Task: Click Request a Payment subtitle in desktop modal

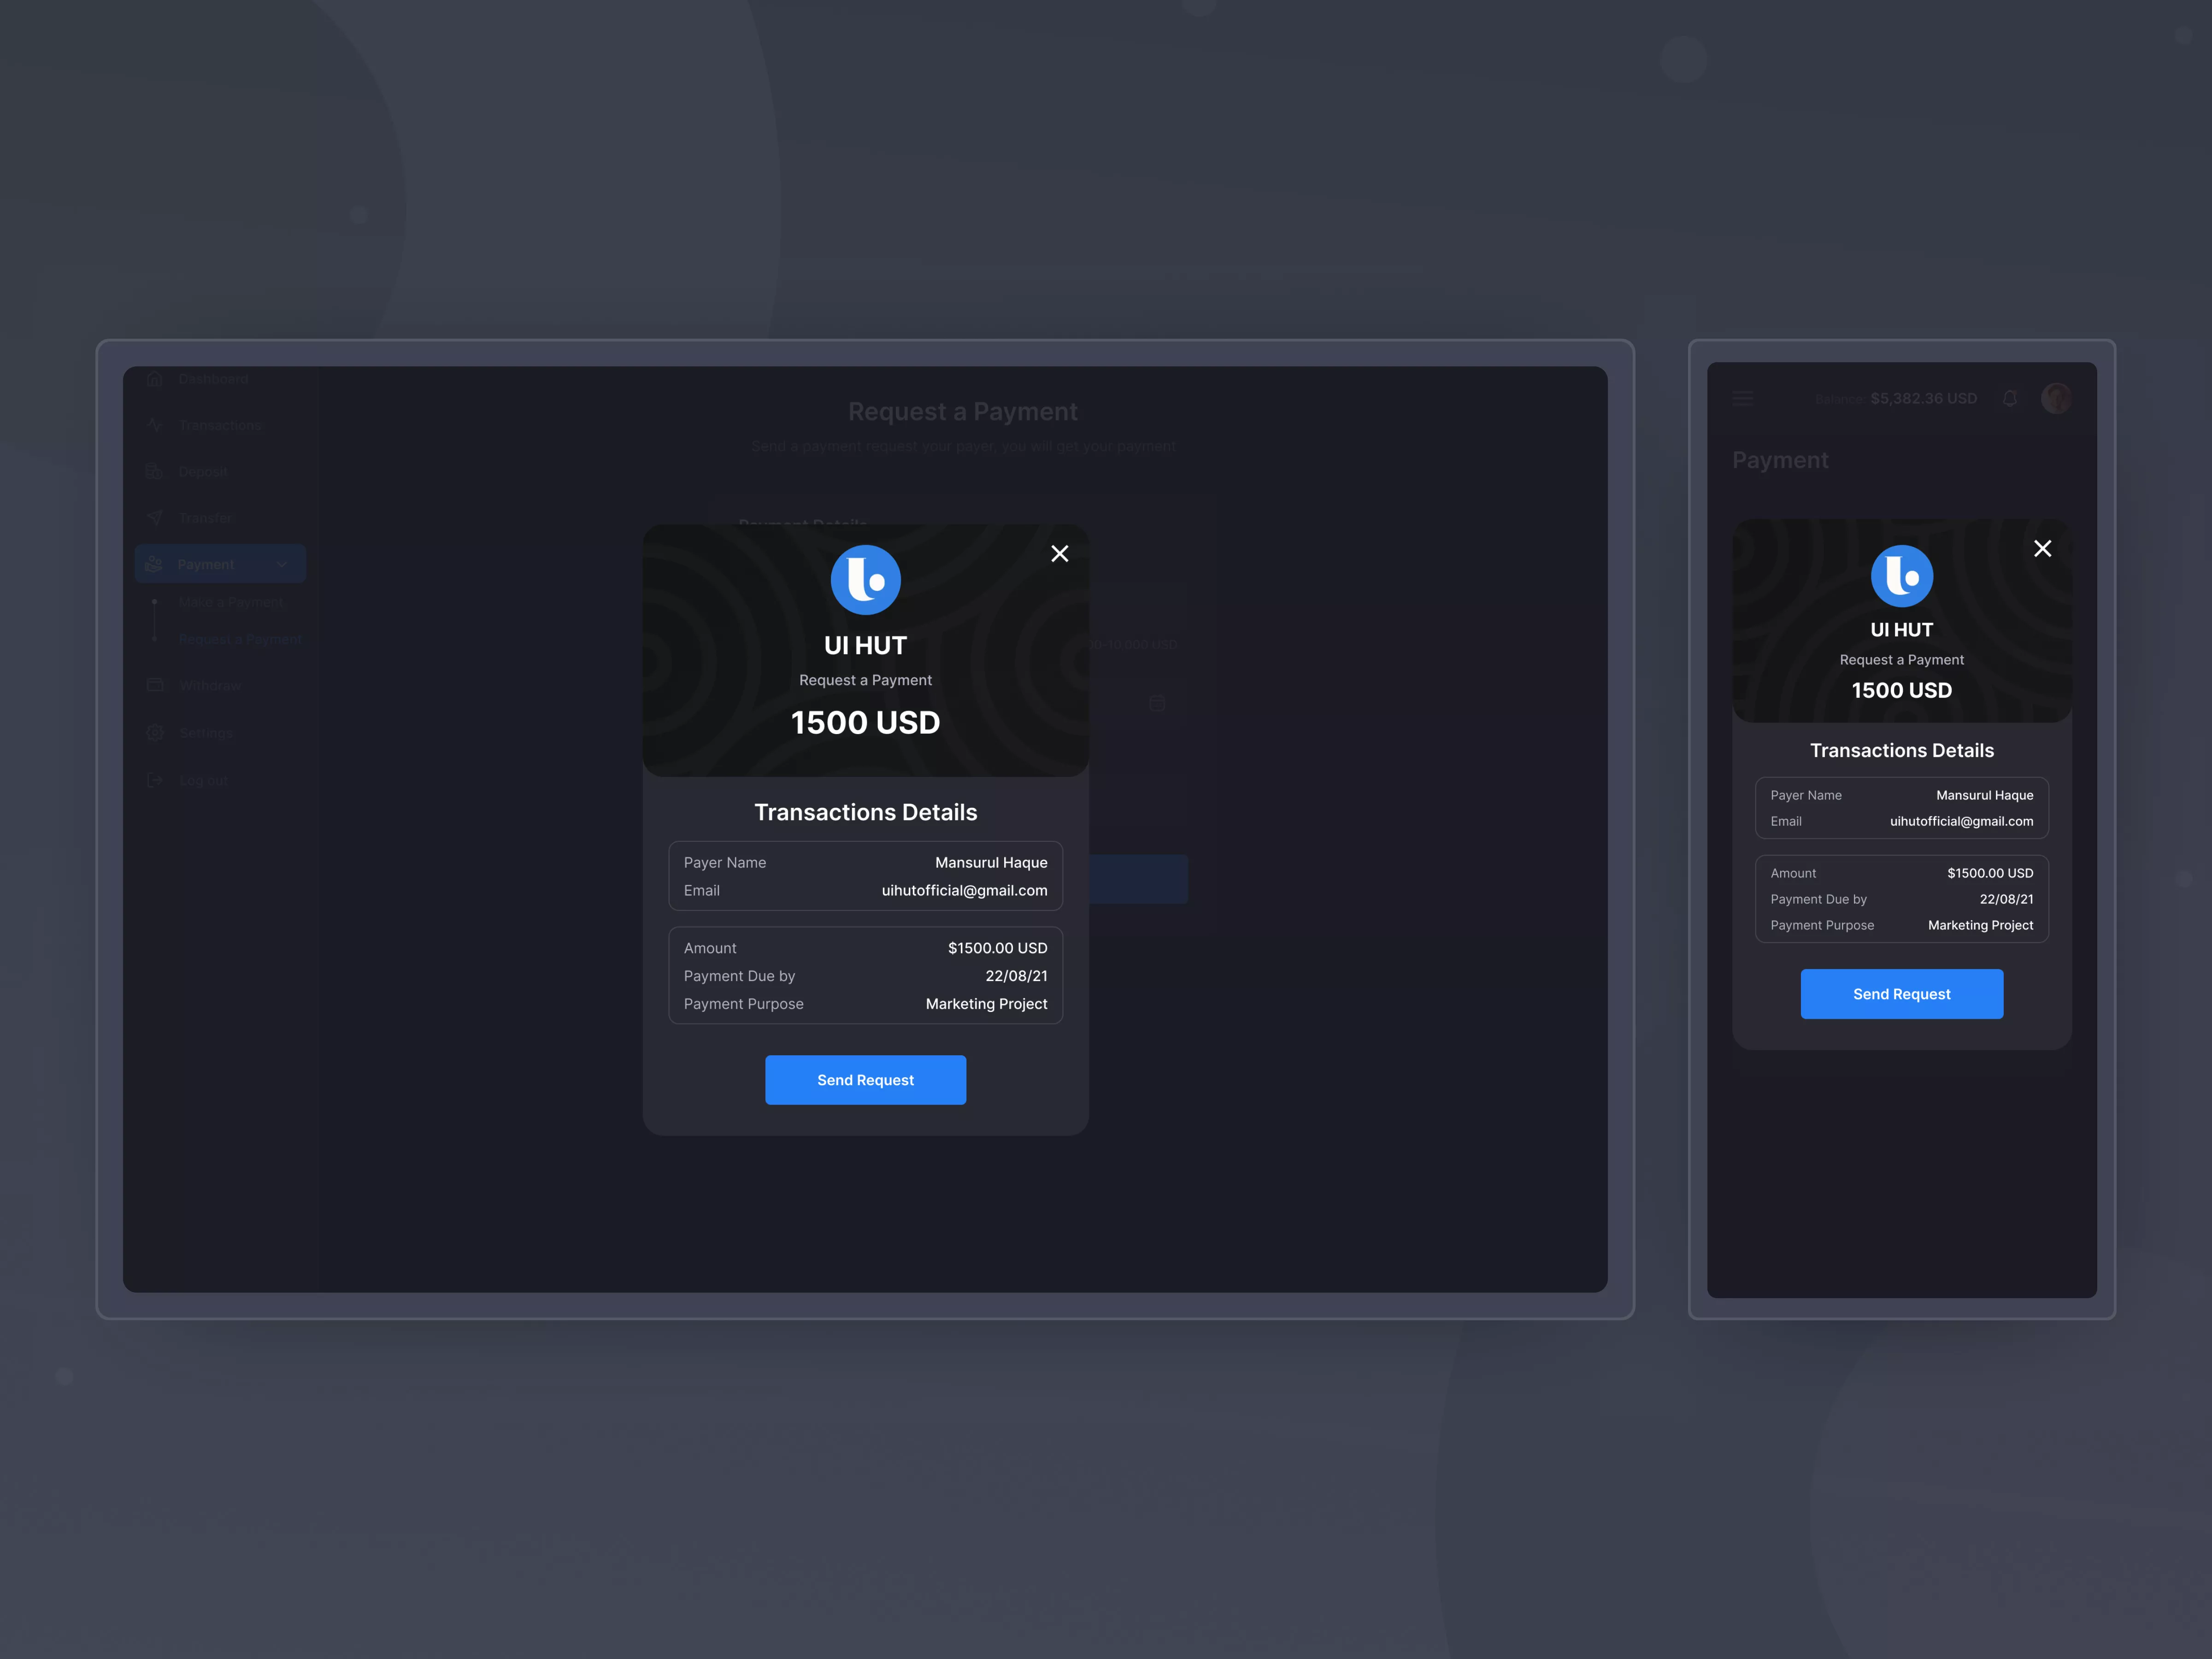Action: (x=866, y=680)
